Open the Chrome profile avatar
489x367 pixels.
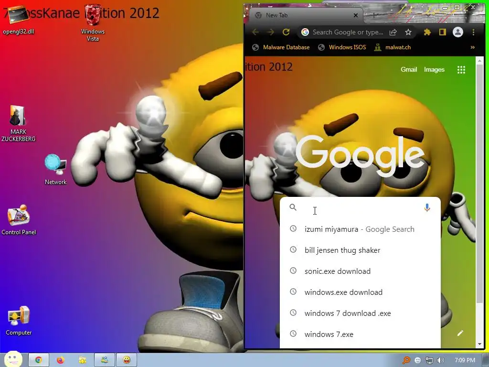click(458, 32)
